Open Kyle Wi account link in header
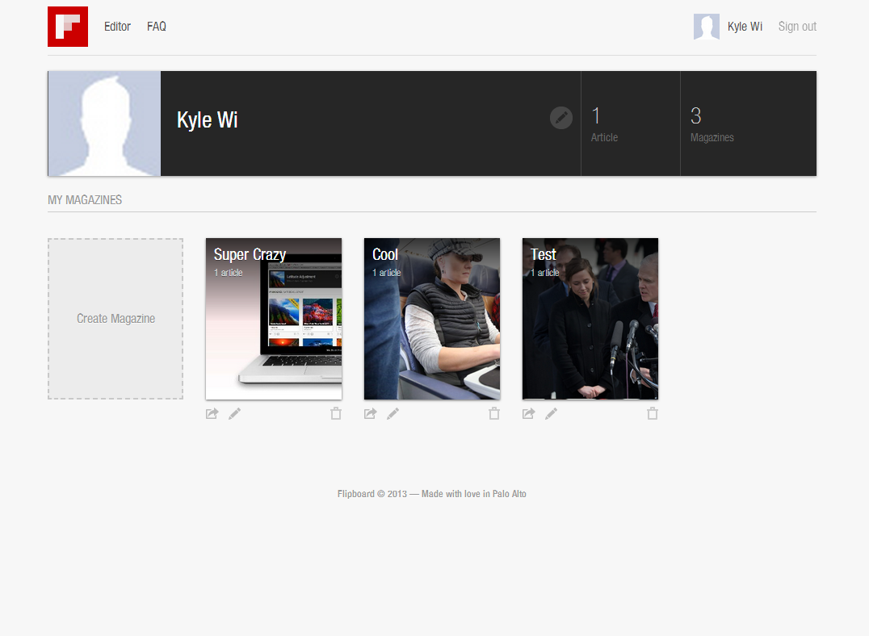Viewport: 869px width, 636px height. point(745,27)
